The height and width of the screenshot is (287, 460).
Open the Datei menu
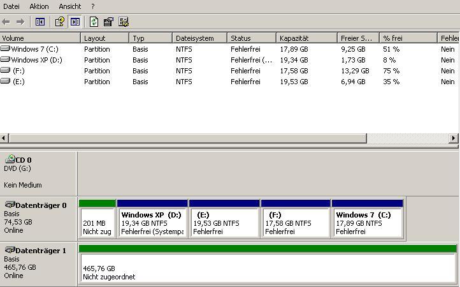(x=11, y=6)
